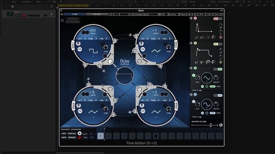Toggle the OSC3 FM button
275x154 pixels.
pos(143,111)
